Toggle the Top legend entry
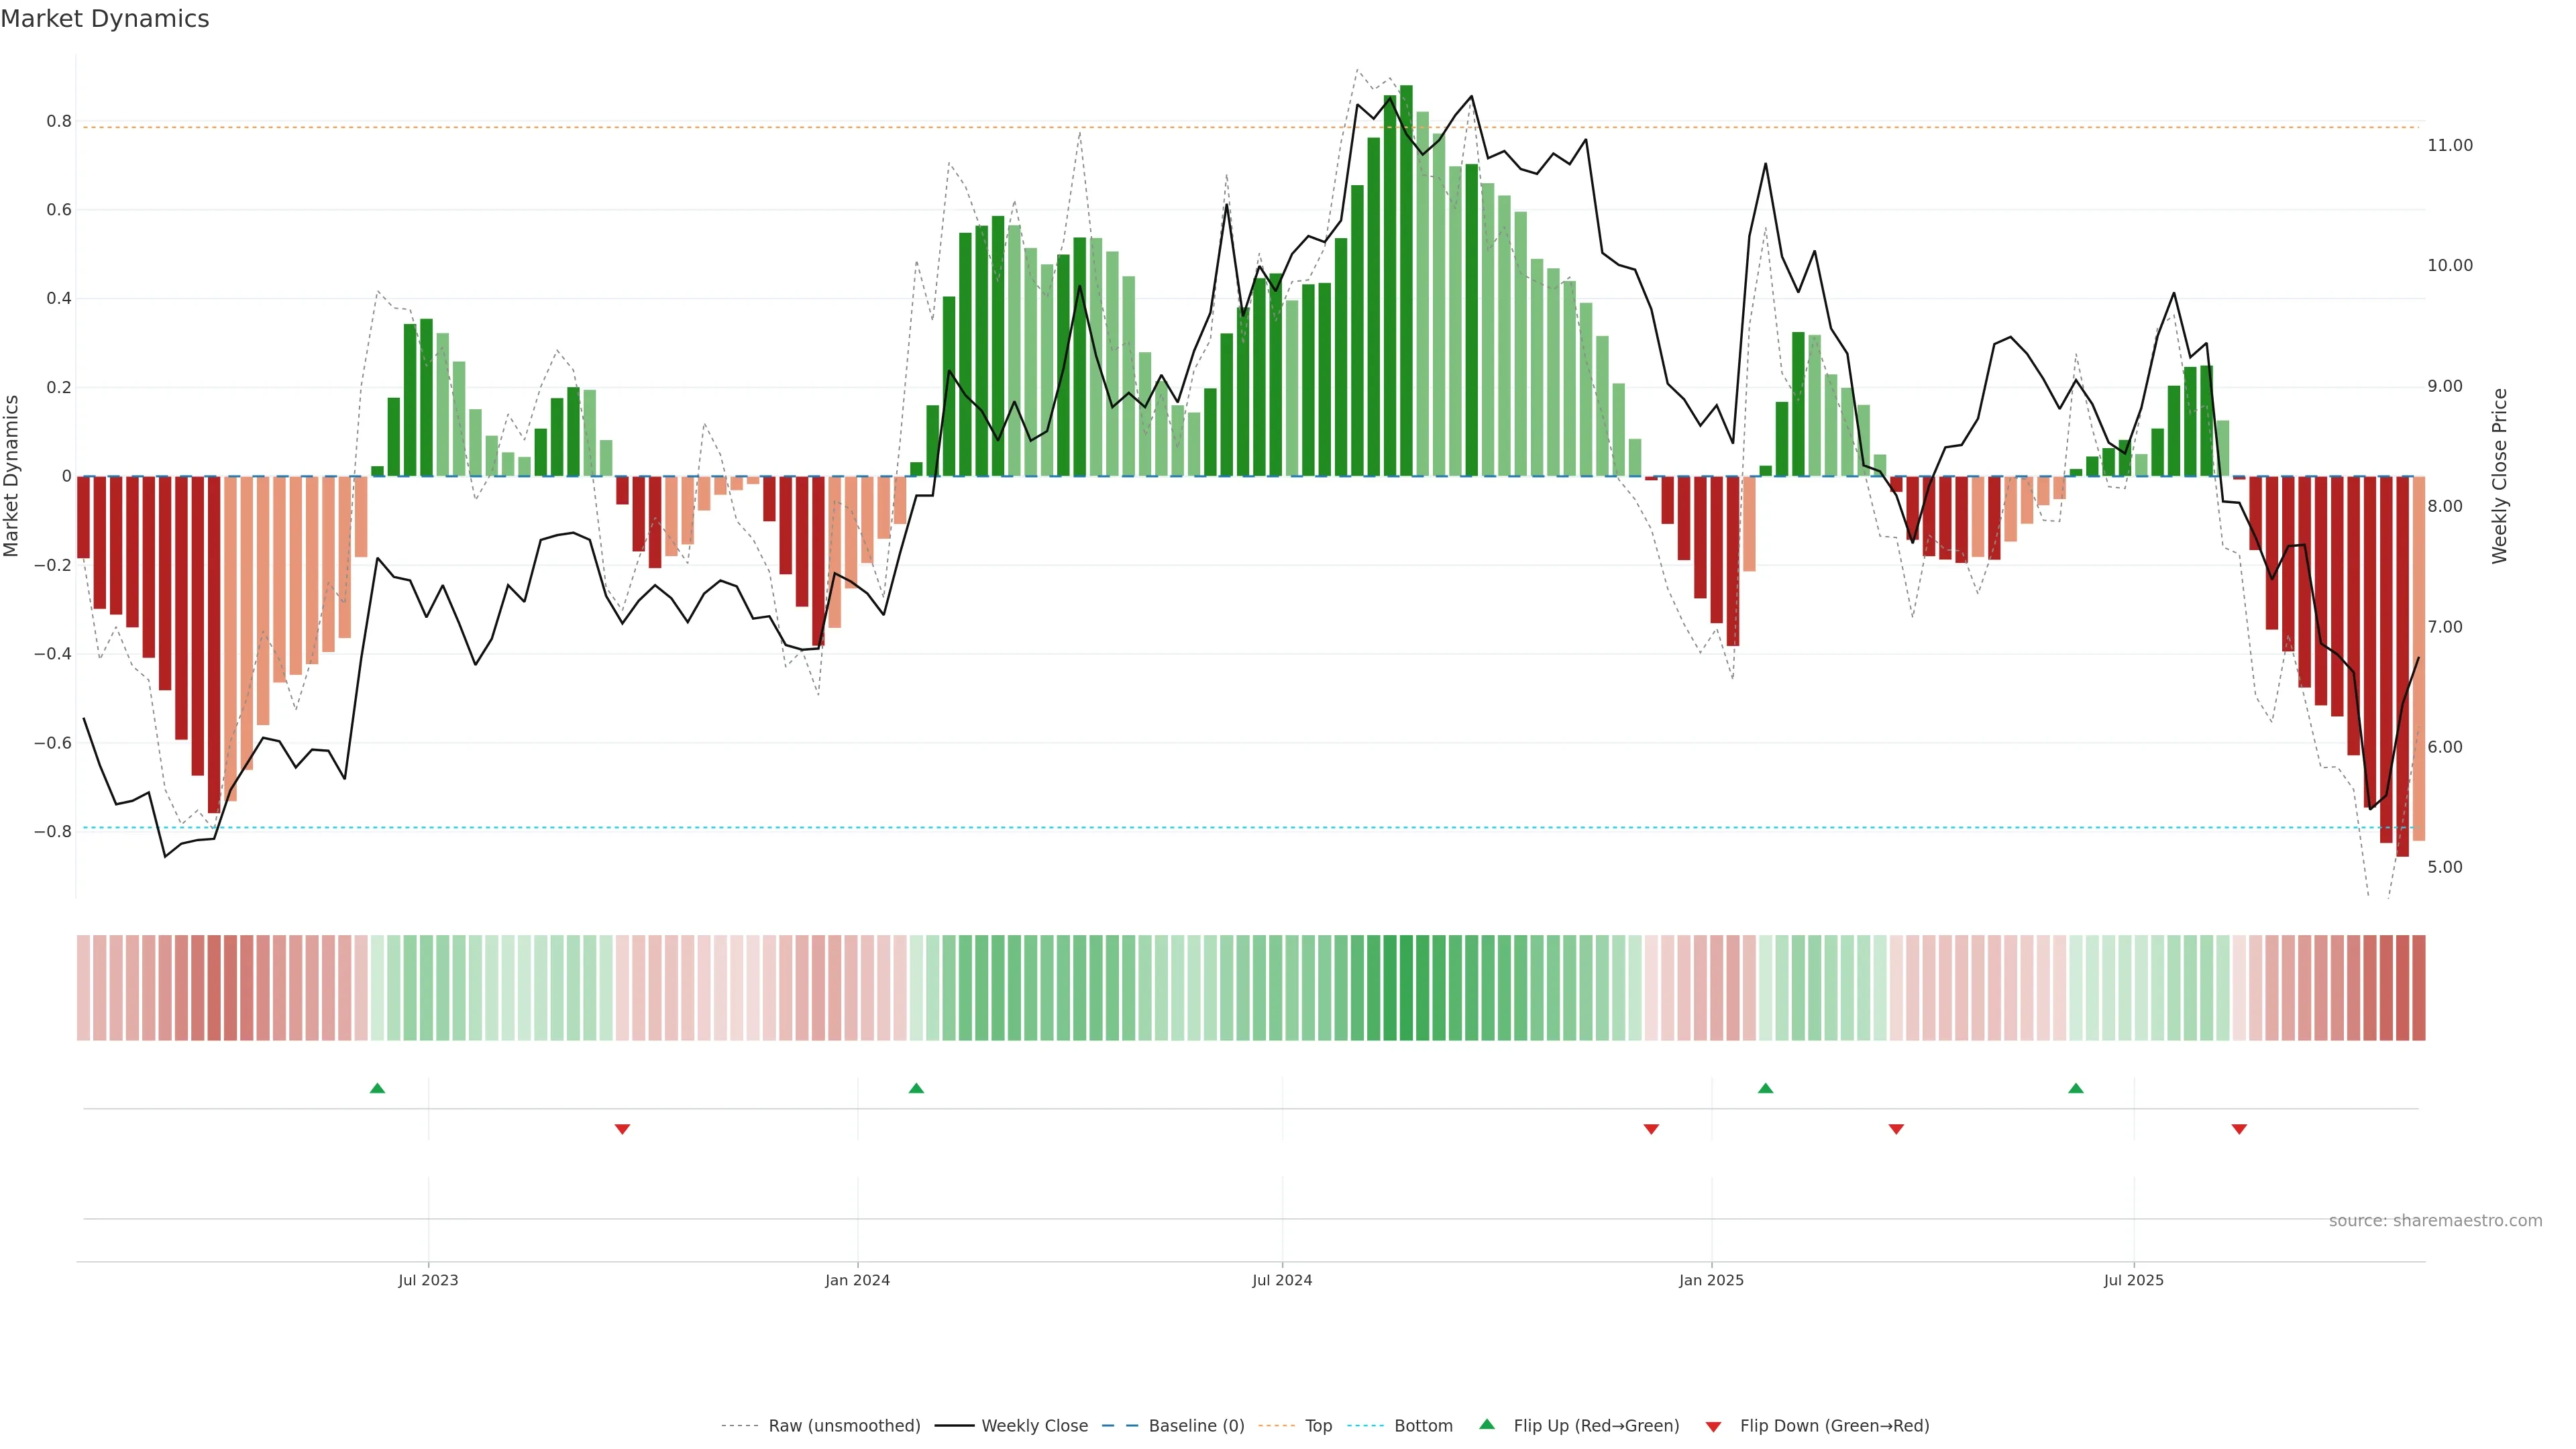Viewport: 2576px width, 1449px height. 1318,1426
